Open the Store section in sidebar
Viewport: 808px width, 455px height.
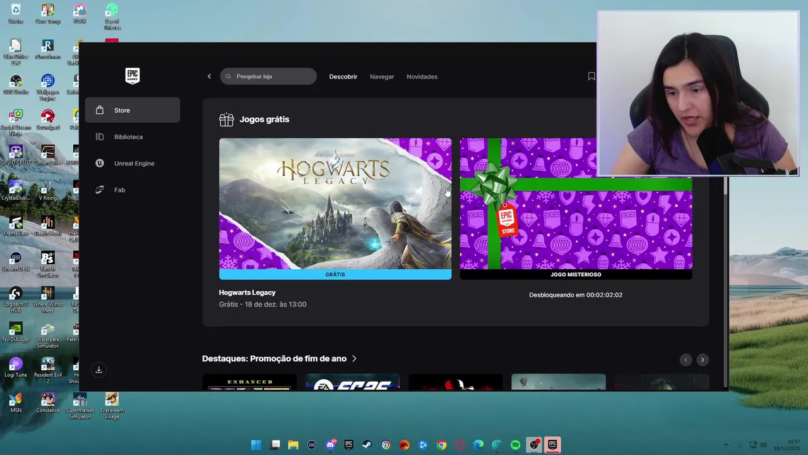[x=133, y=110]
